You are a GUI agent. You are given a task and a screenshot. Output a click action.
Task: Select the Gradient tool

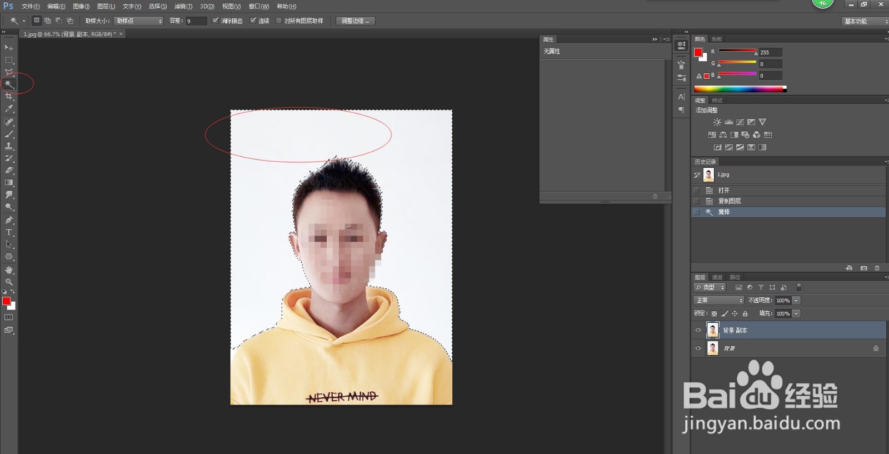coord(9,183)
